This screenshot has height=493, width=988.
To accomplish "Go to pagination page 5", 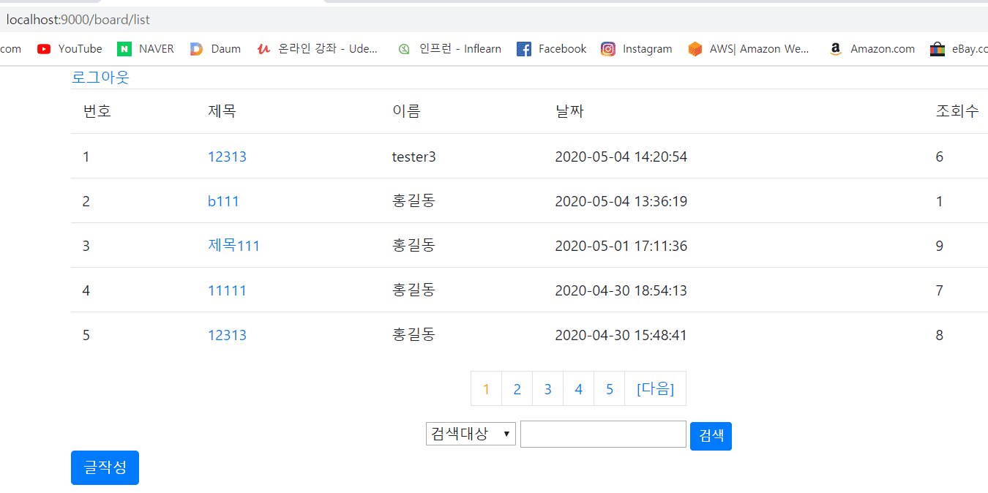I will click(x=610, y=388).
